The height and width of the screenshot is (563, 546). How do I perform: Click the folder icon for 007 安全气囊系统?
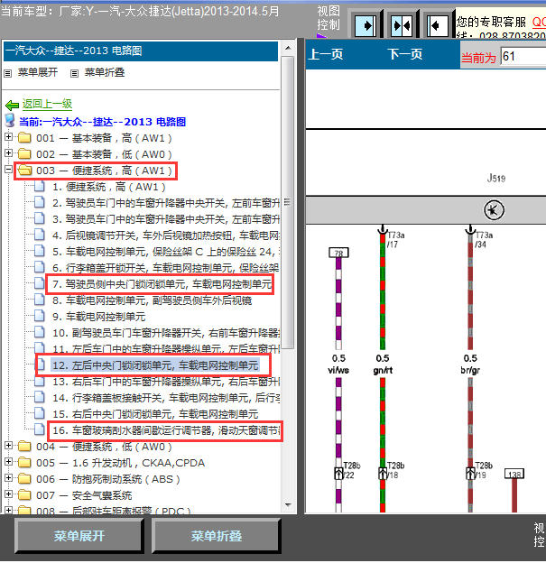pos(24,494)
